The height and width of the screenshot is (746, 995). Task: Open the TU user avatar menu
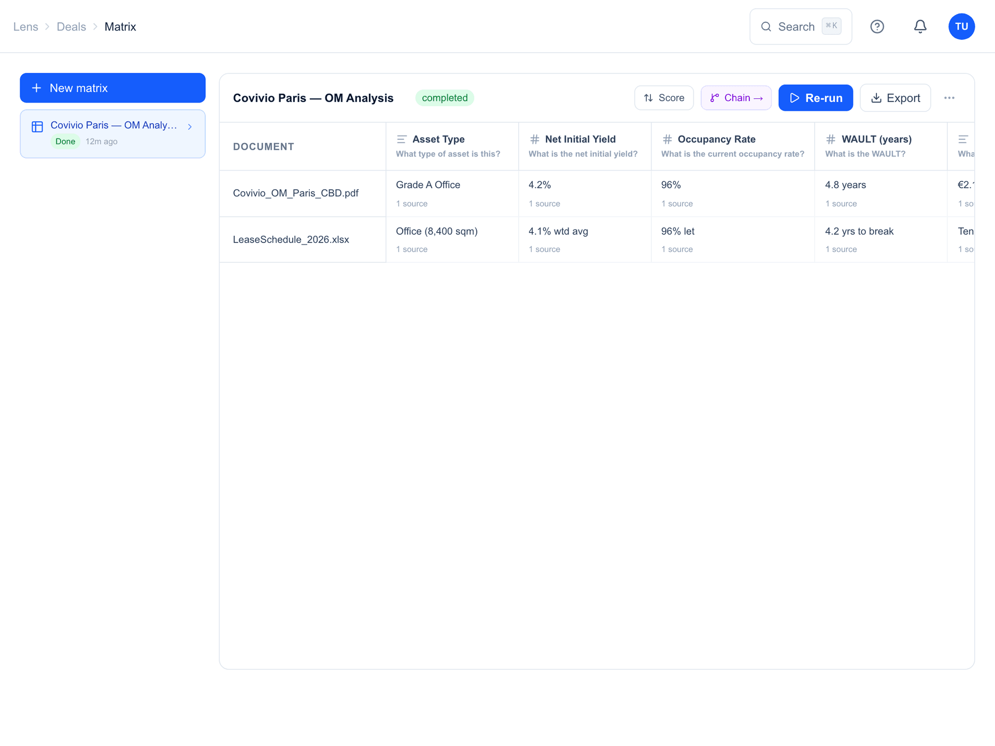(961, 26)
